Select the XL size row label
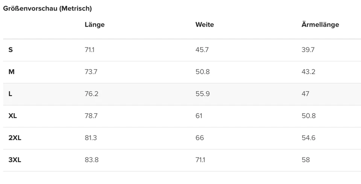Screen dimensions: 361x184 13,116
